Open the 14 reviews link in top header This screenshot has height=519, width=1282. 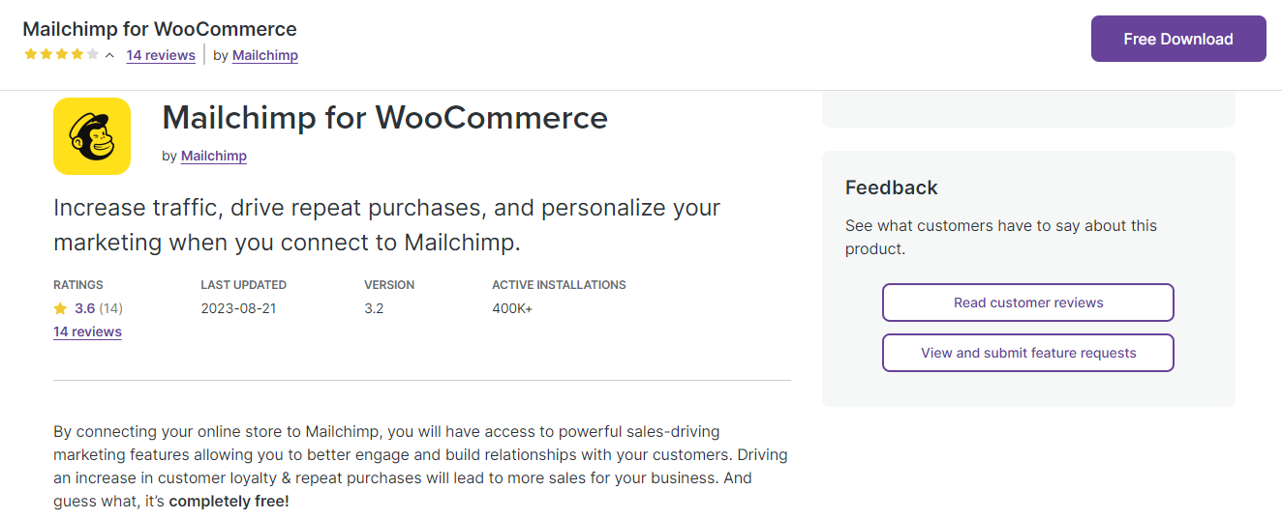(161, 55)
